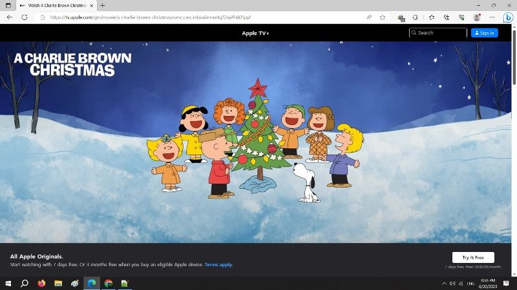Open Edge Settings and more menu
Screen dimensions: 517x290
(492, 17)
